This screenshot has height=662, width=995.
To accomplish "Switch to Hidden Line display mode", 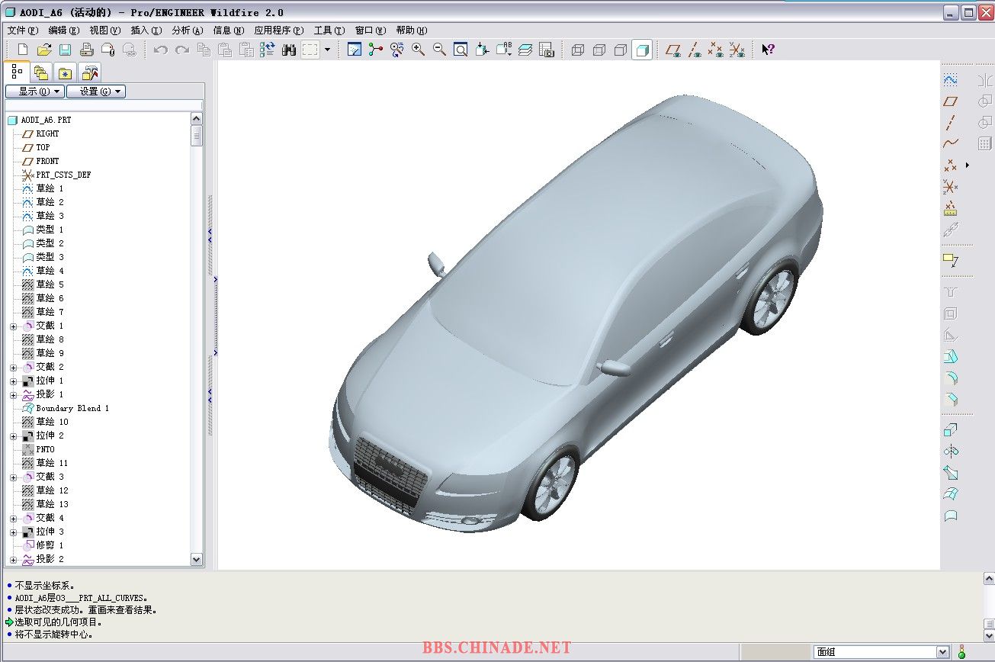I will point(599,50).
